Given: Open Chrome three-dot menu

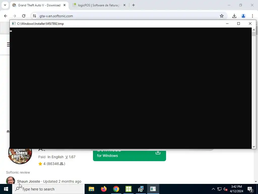Looking at the screenshot, I should tap(252, 16).
